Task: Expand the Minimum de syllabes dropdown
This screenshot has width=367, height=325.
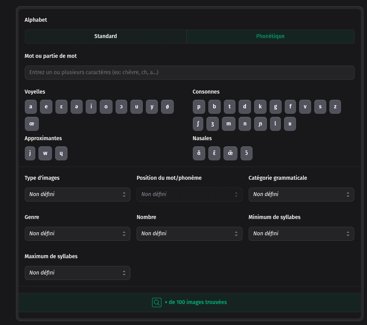Action: [301, 234]
